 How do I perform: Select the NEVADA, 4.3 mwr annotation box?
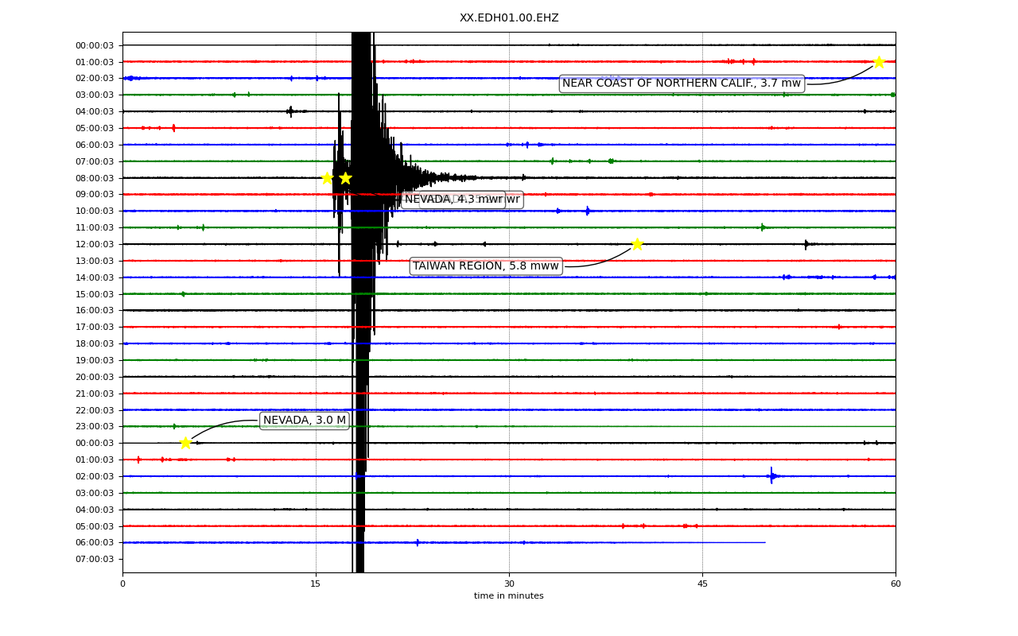453,200
